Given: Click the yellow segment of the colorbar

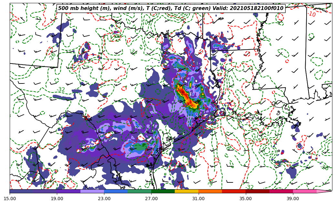Looking at the screenshot, I should 186,191.
